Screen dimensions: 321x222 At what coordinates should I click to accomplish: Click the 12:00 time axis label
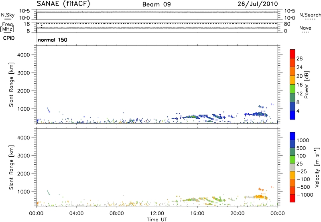tap(157, 214)
